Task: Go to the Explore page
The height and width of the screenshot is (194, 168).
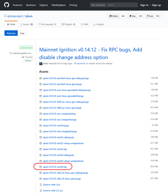Action: click(44, 5)
